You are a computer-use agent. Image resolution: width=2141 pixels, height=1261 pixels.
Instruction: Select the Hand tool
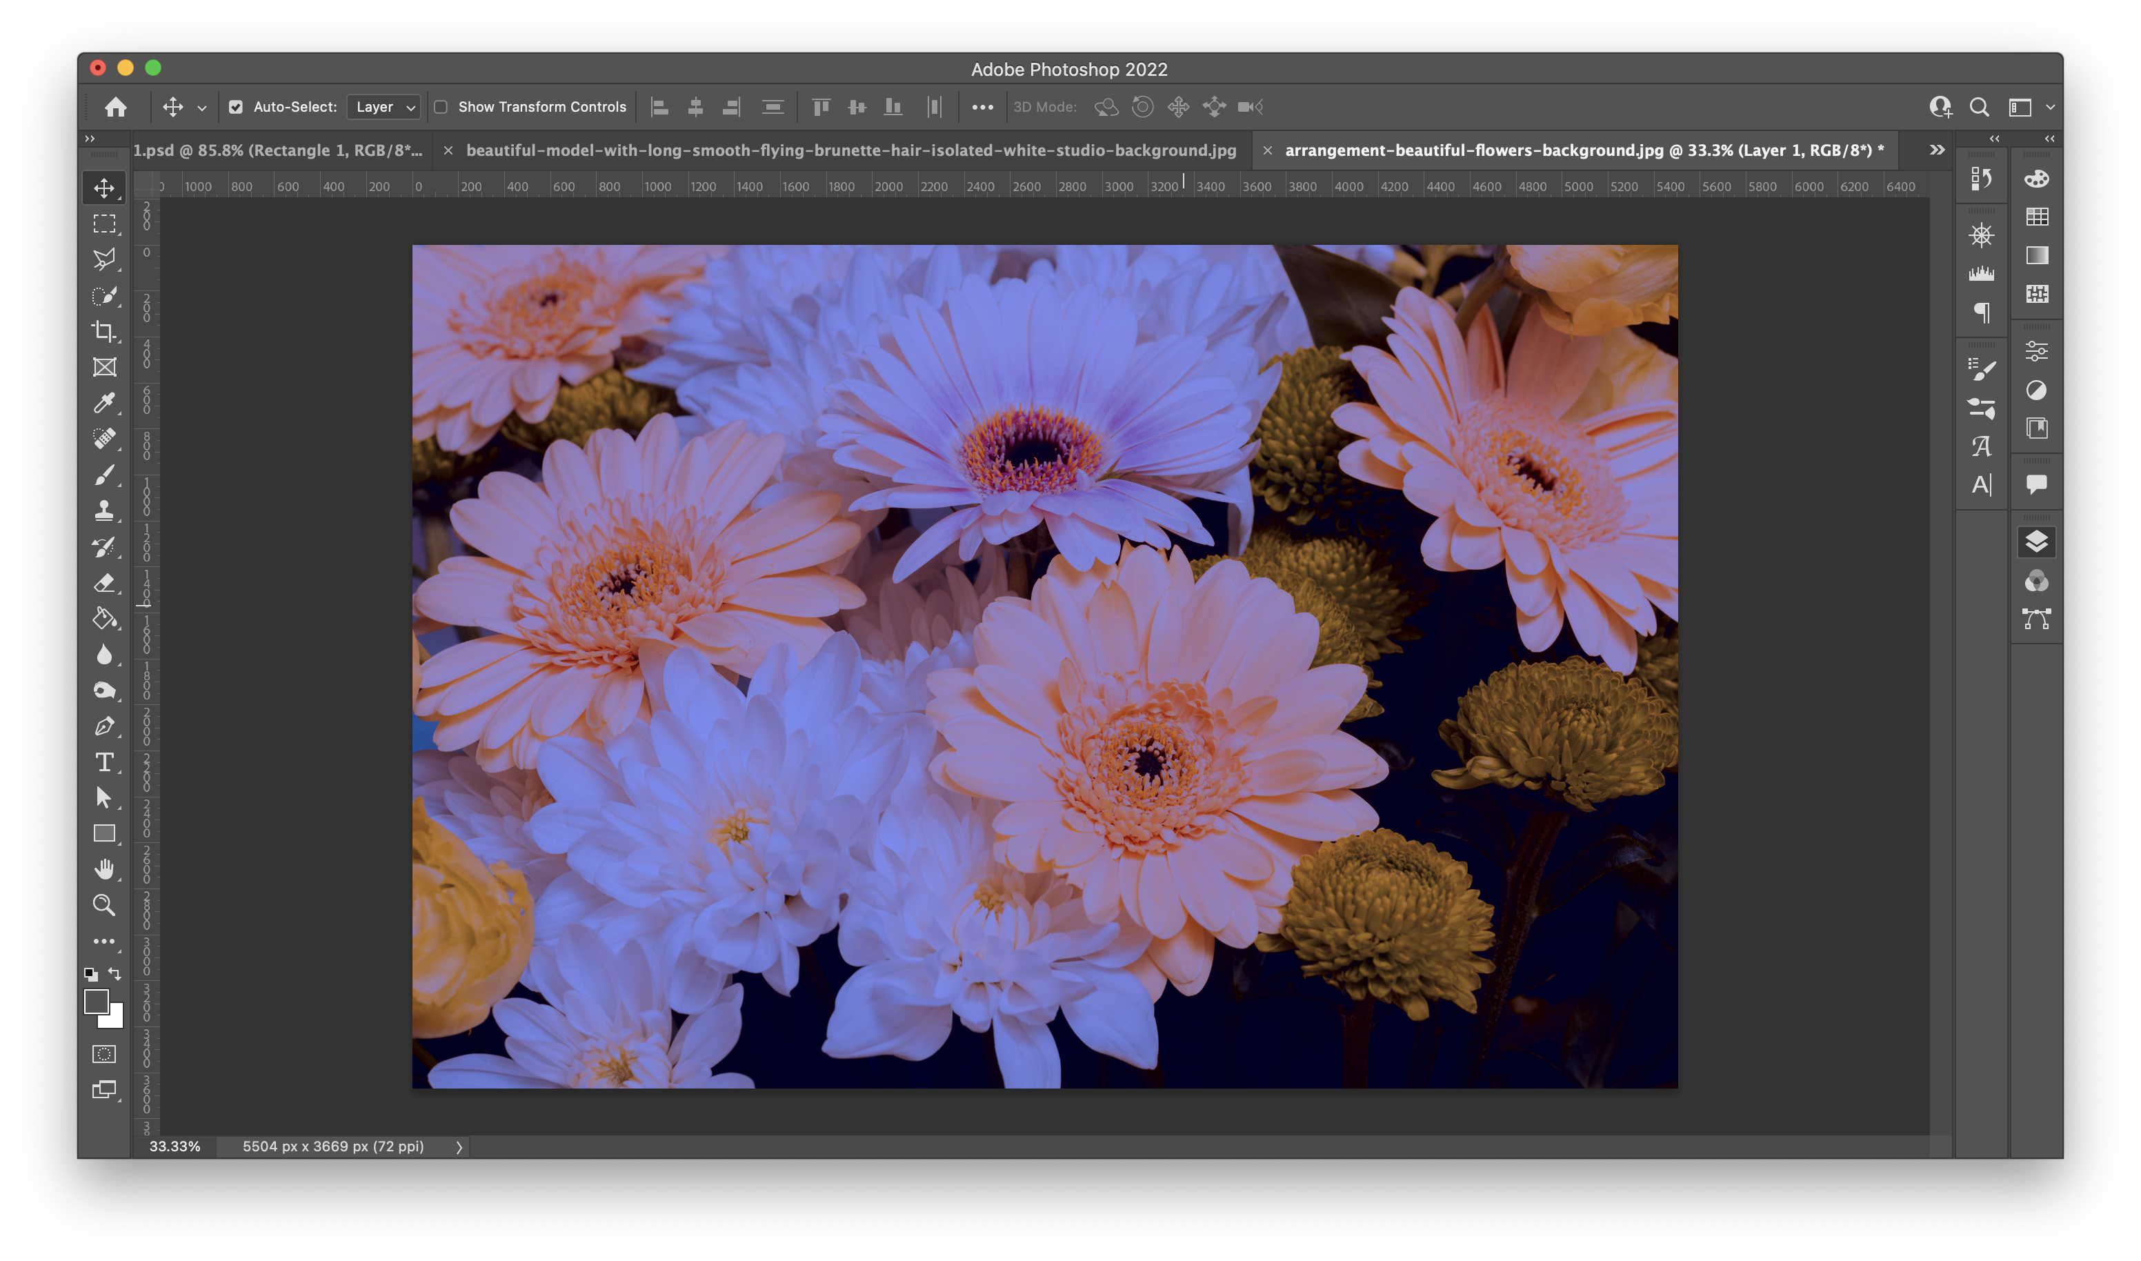pyautogui.click(x=103, y=869)
